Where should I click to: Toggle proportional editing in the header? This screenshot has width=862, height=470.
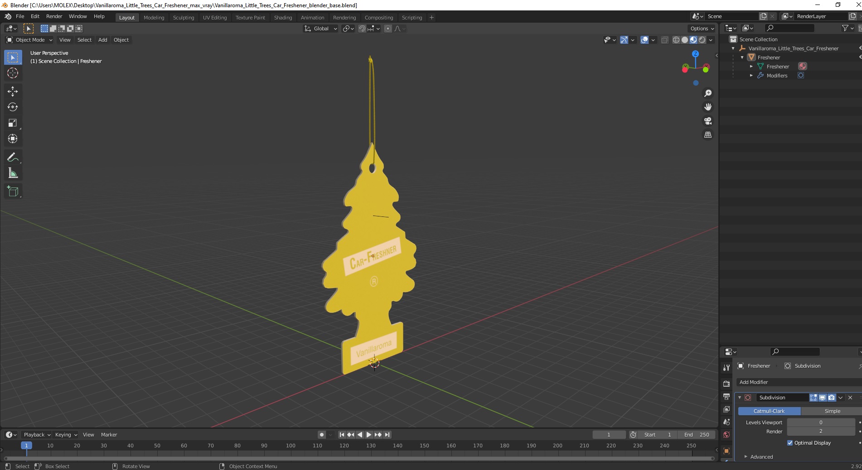(x=388, y=29)
